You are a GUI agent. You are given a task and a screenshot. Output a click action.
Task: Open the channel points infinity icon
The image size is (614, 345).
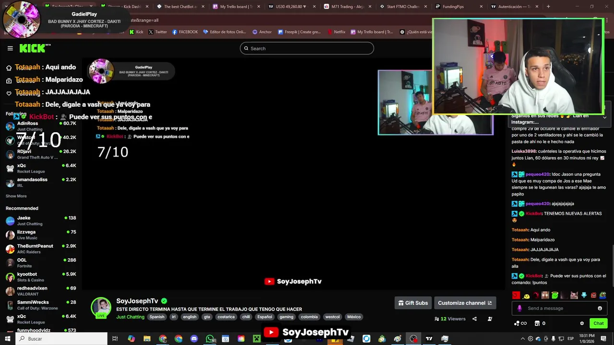pyautogui.click(x=520, y=323)
